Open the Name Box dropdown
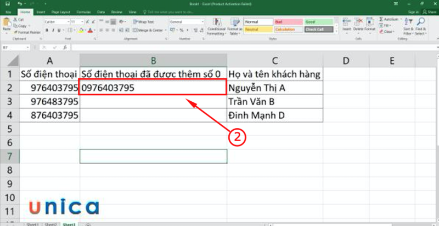Image resolution: width=439 pixels, height=226 pixels. pyautogui.click(x=29, y=48)
